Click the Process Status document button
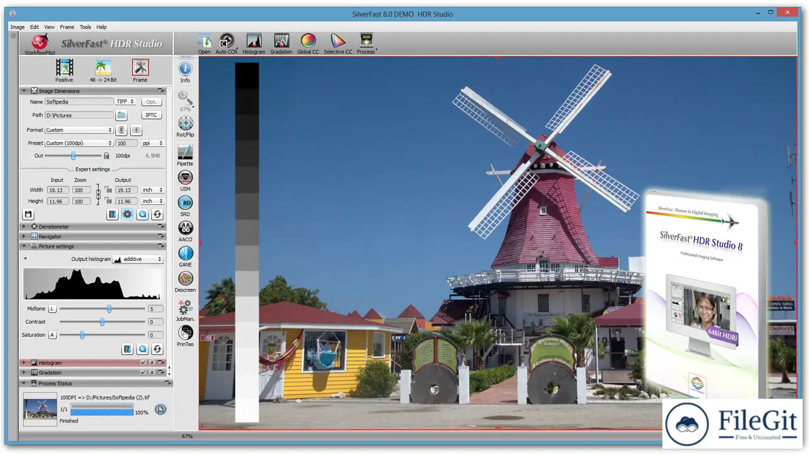The width and height of the screenshot is (809, 455). 161,409
